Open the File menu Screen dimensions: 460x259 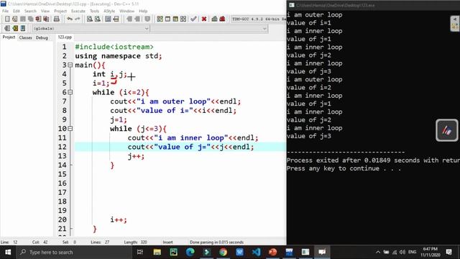5,11
